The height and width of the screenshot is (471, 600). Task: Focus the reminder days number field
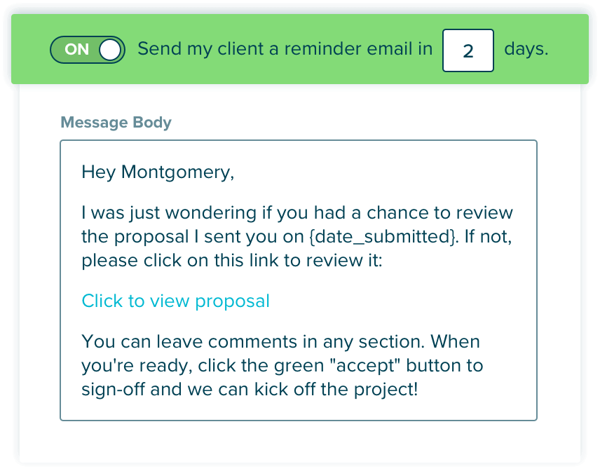tap(468, 50)
